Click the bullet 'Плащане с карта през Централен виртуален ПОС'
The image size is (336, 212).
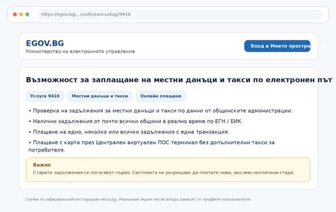pos(151,146)
